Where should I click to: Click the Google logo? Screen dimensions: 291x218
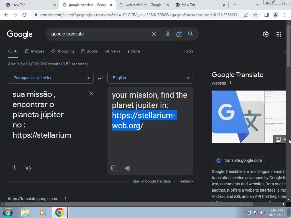[20, 34]
